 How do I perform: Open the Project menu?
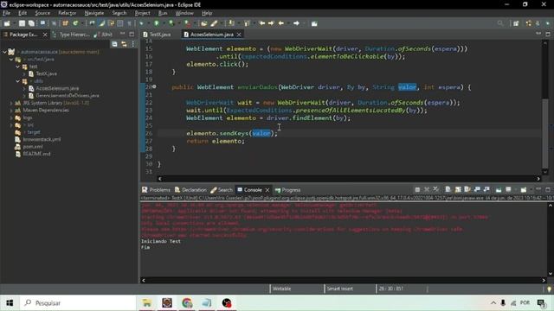(142, 13)
